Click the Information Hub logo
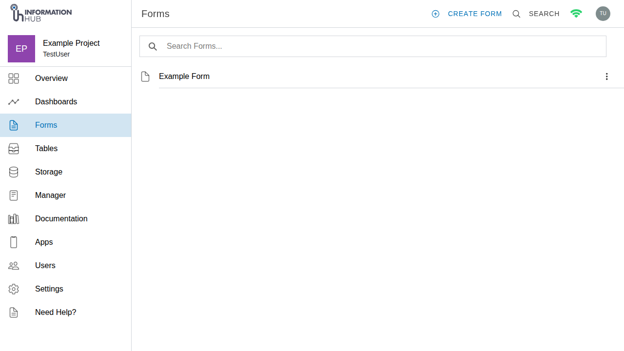This screenshot has height=351, width=624. 41,13
